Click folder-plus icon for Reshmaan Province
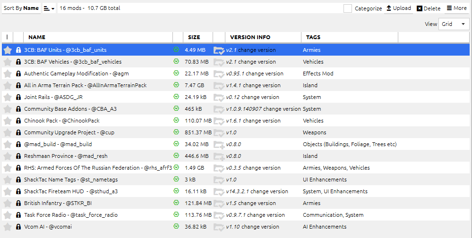Image resolution: width=472 pixels, height=238 pixels. [219, 156]
